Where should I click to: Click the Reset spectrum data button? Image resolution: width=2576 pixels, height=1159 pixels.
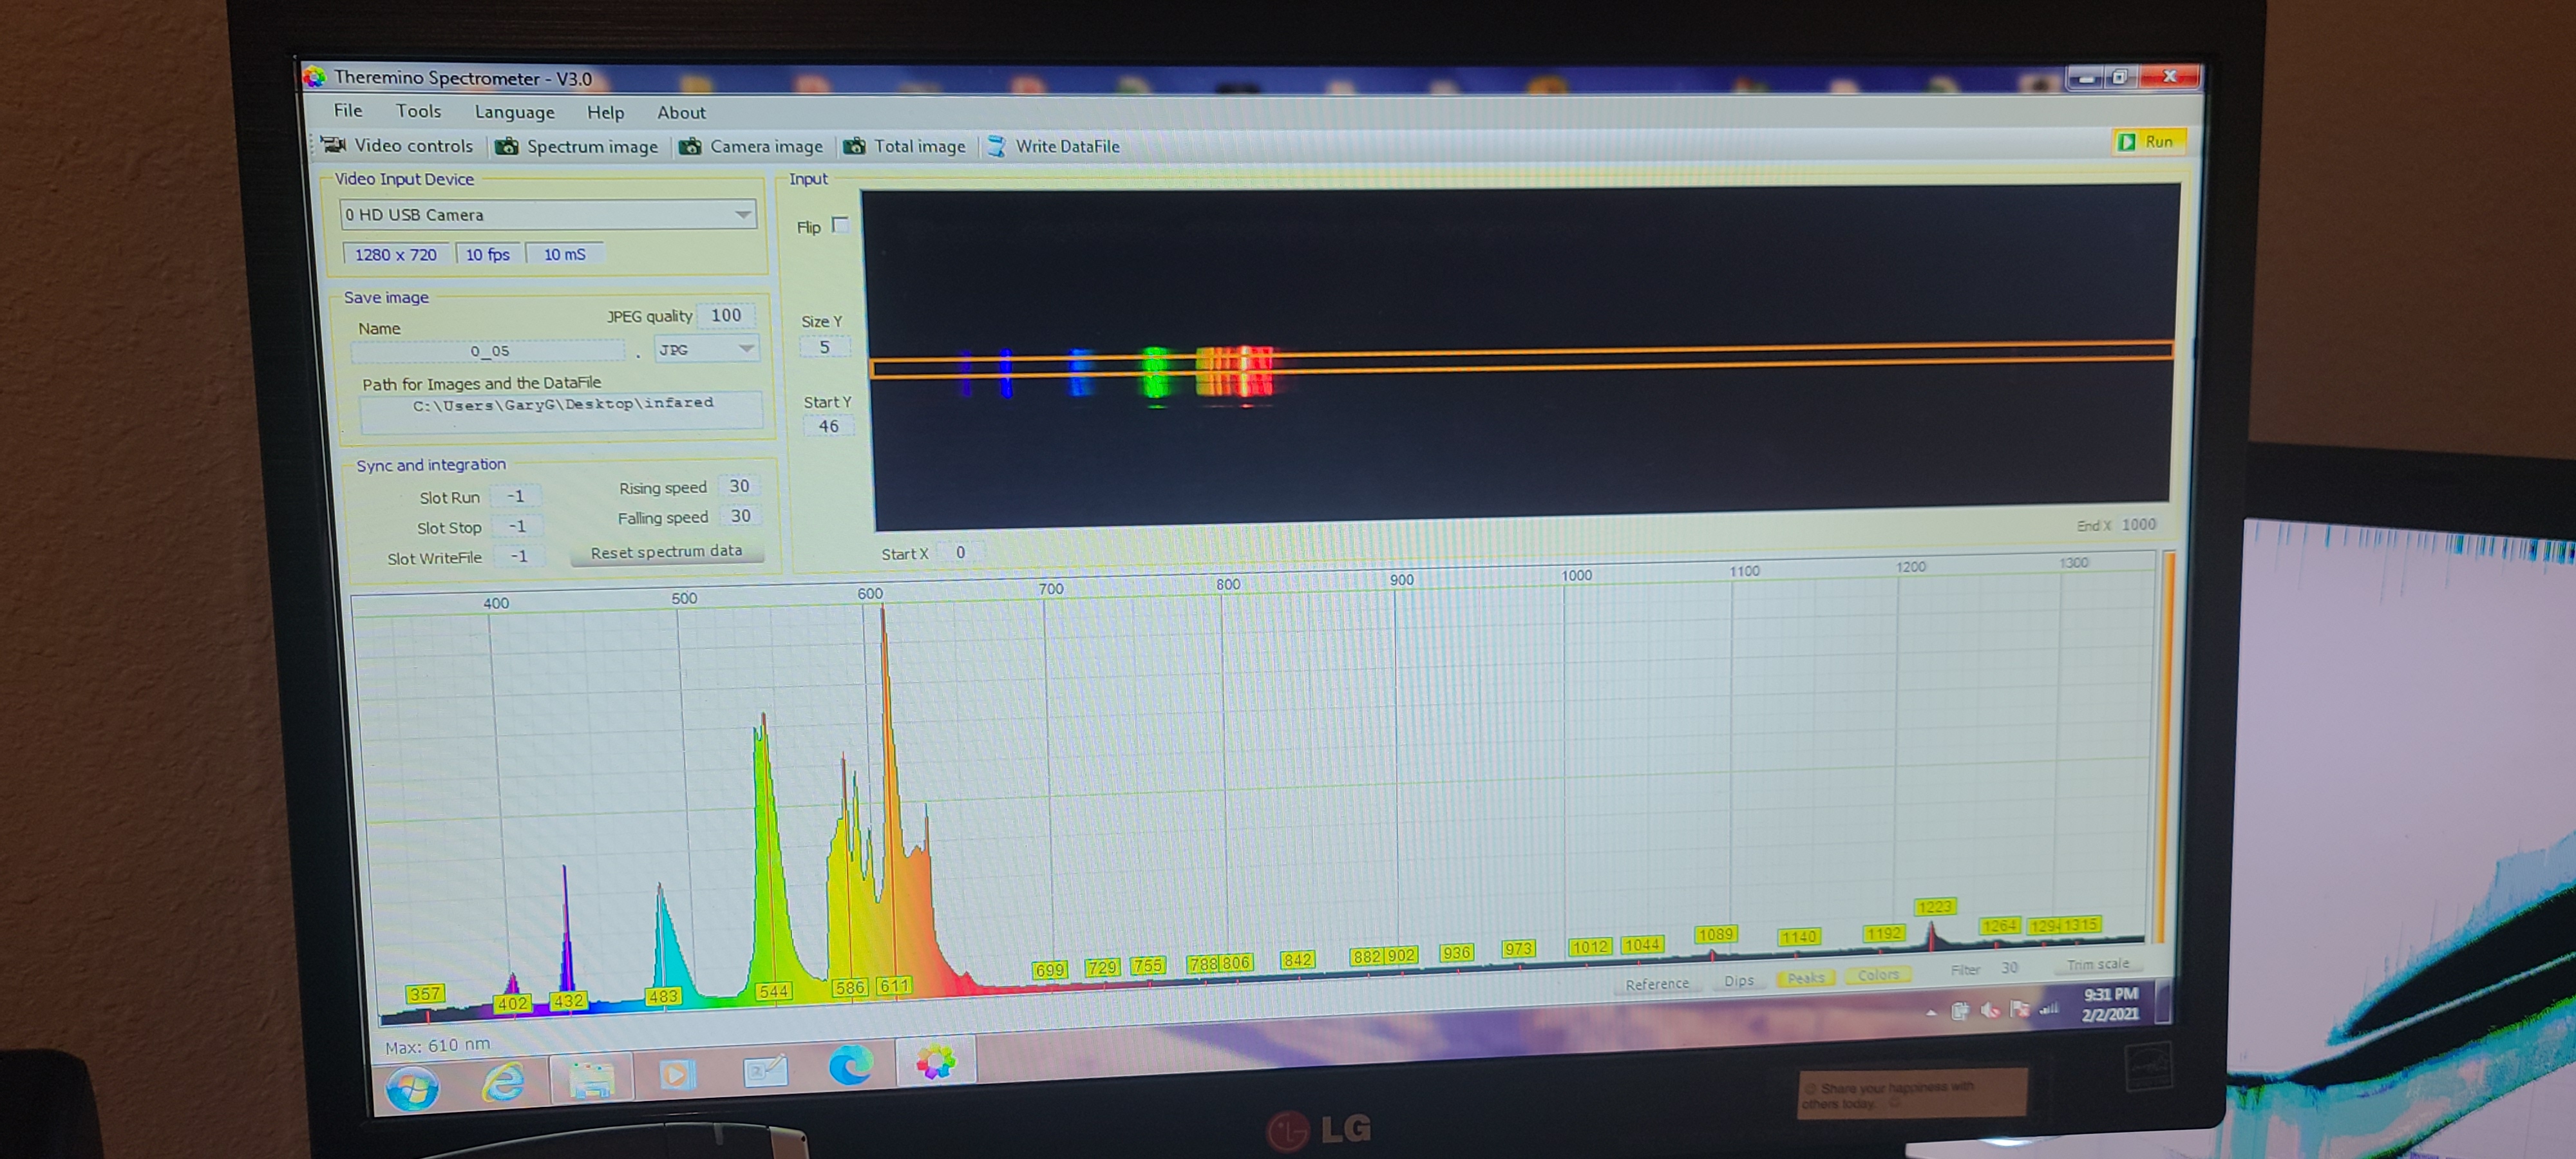[666, 552]
